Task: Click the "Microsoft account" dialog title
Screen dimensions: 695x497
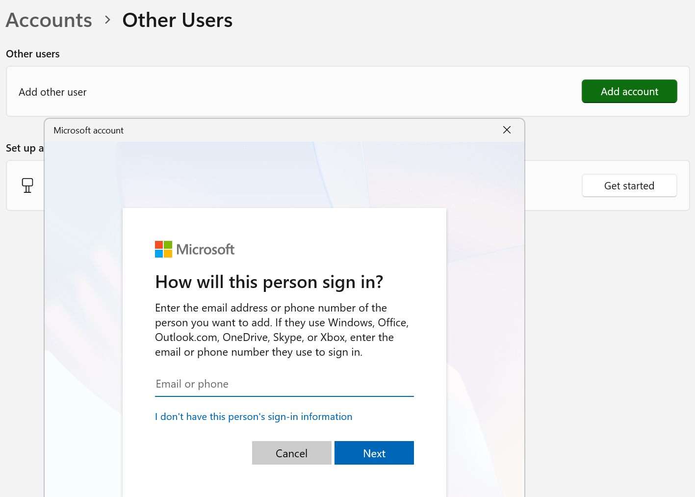Action: pyautogui.click(x=88, y=131)
